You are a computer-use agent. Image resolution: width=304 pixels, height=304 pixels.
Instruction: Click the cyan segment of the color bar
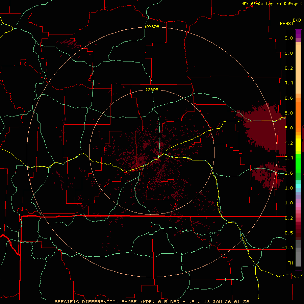[298, 186]
